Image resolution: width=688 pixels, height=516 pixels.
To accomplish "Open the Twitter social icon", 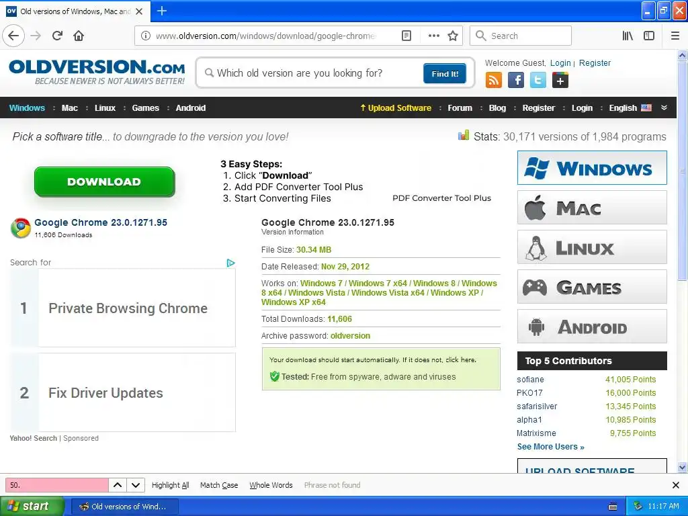I will click(x=538, y=81).
